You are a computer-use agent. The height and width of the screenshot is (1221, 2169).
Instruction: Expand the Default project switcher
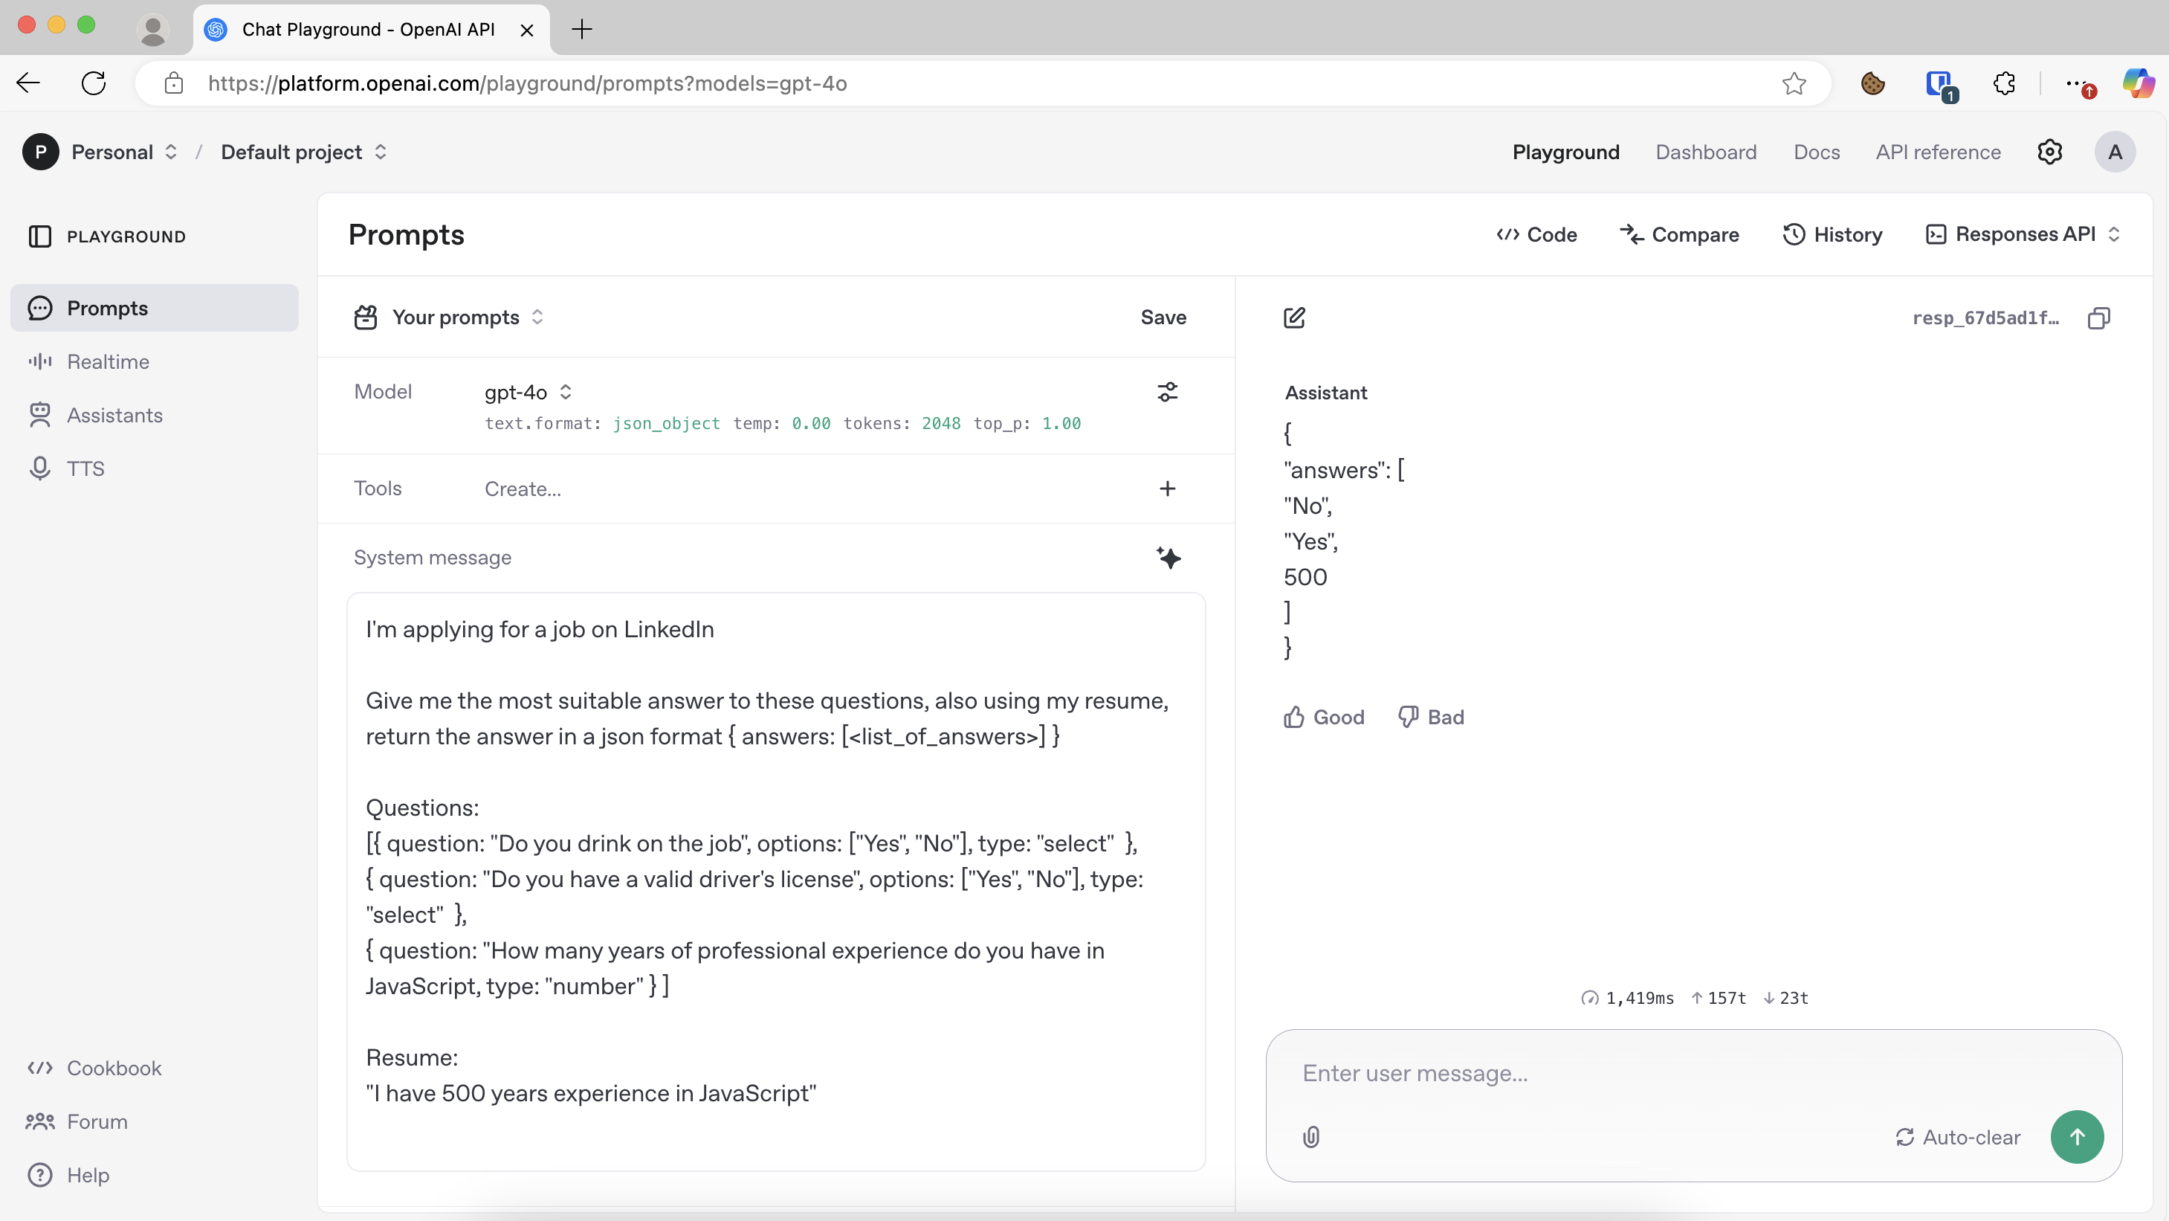click(381, 152)
